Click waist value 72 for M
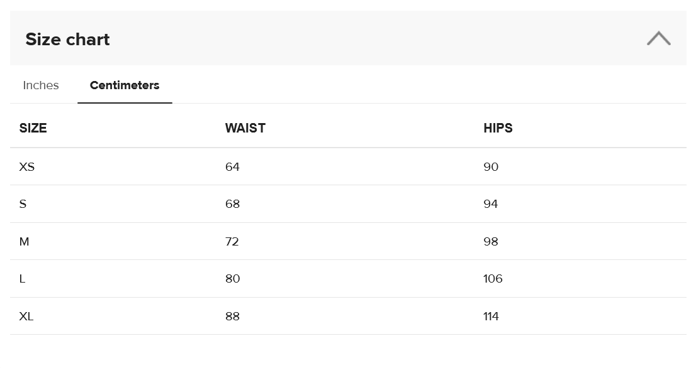Image resolution: width=696 pixels, height=368 pixels. tap(232, 242)
